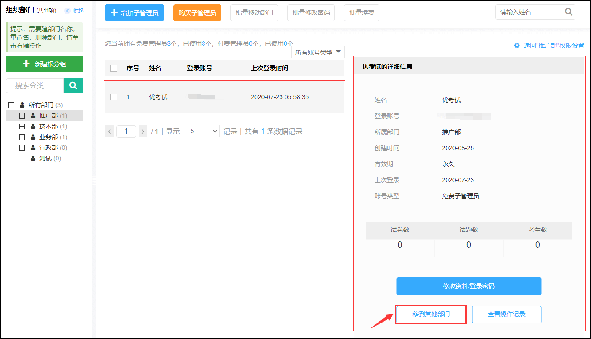
Task: Click the name cell 优考试 in table
Action: coord(158,97)
